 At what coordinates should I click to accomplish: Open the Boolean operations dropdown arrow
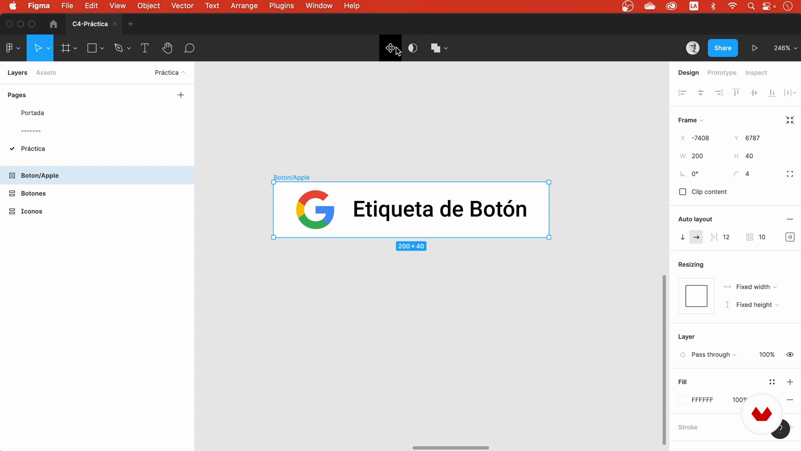[446, 48]
